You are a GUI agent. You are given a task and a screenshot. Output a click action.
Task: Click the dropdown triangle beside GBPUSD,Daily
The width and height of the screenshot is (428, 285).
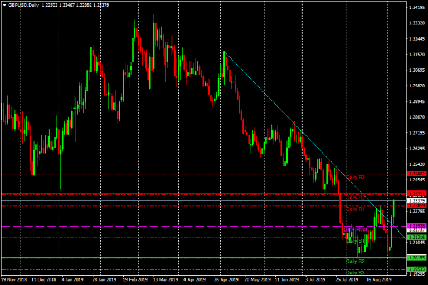coord(4,5)
